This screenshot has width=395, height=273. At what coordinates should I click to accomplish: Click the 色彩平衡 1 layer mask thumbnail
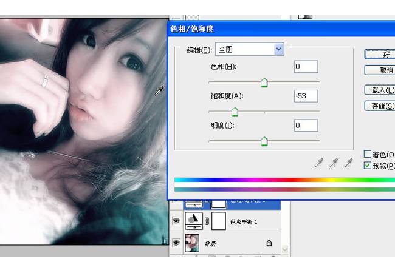tap(219, 221)
